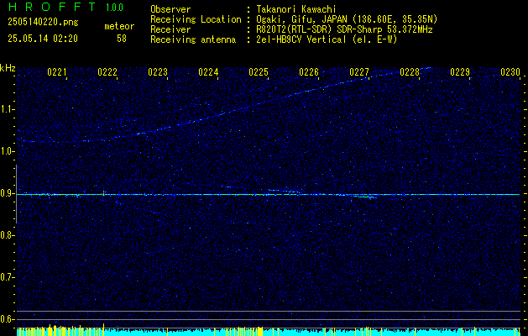The image size is (528, 336).
Task: Click the Receiver field label
Action: tap(170, 29)
